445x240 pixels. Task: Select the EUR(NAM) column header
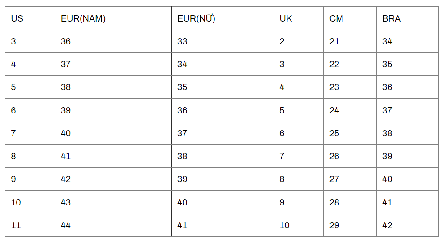tap(83, 19)
